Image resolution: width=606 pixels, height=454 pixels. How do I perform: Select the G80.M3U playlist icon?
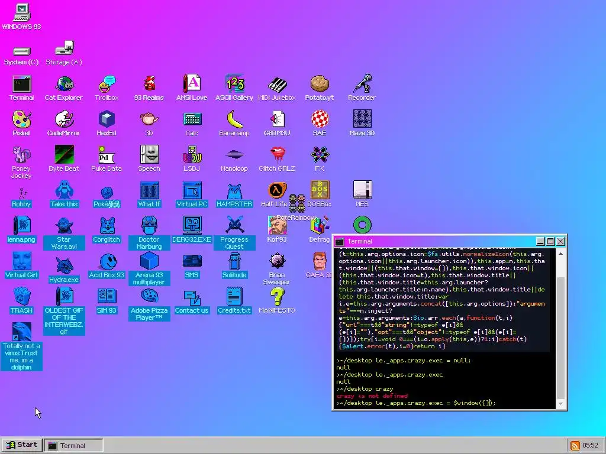pos(277,124)
